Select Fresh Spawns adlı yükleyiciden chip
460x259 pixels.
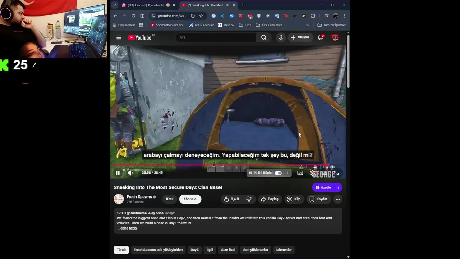point(158,250)
